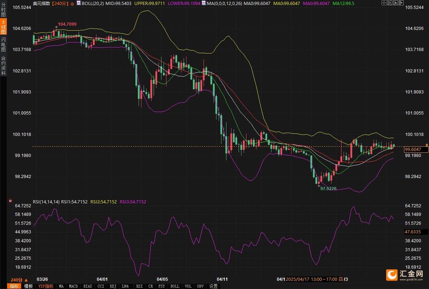429x289 pixels.
Task: Click the MA indicator settings icon
Action: tap(204, 3)
